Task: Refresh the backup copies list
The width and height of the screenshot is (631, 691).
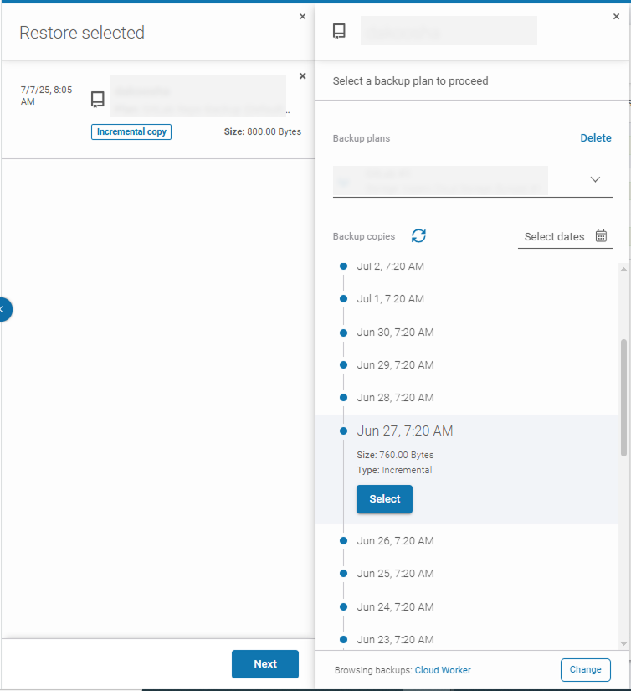Action: click(418, 235)
